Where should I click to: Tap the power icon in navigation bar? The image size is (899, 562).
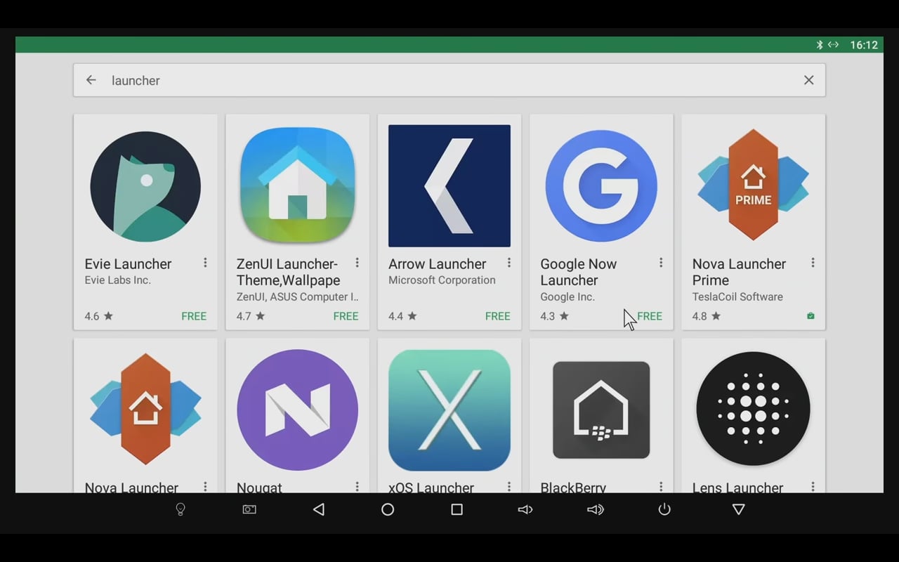tap(664, 509)
